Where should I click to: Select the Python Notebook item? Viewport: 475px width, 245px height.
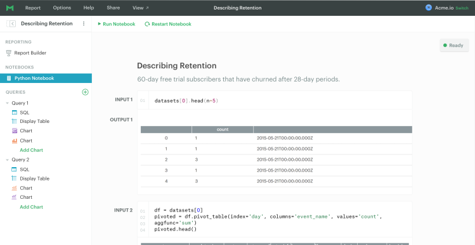pos(46,78)
